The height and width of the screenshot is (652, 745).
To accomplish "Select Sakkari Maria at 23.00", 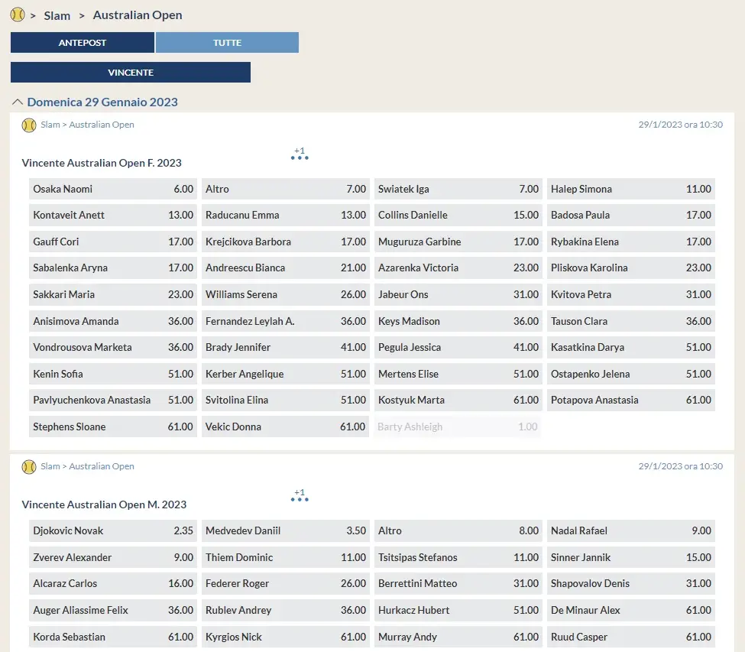I will click(113, 294).
